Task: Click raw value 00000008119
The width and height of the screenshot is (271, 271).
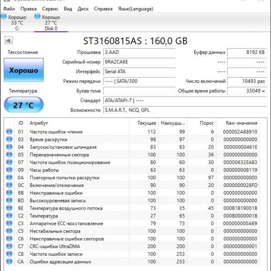Action: 240,170
